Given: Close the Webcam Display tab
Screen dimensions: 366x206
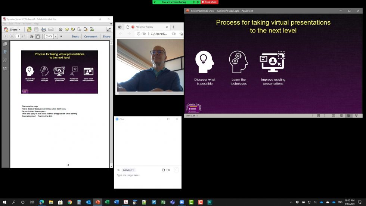Looking at the screenshot, I should click(167, 27).
